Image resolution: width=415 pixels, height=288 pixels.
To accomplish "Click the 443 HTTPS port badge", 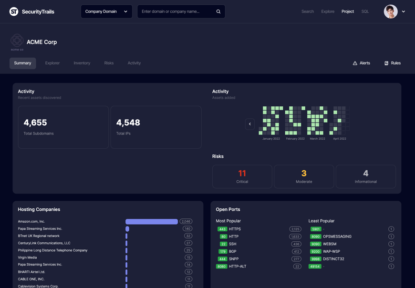I will coord(222,229).
